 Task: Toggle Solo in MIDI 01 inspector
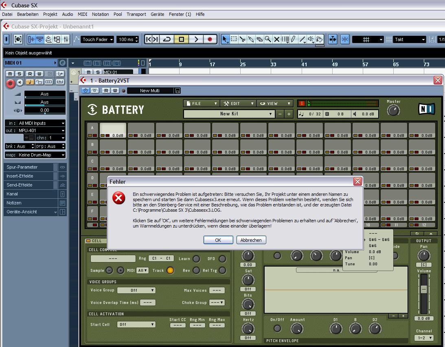(19, 74)
